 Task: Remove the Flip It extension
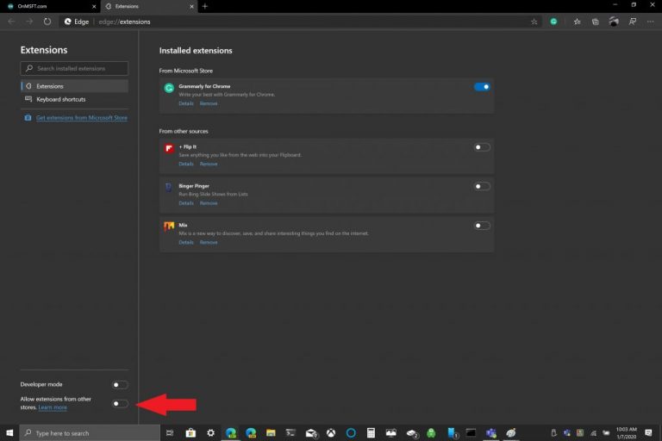tap(209, 164)
